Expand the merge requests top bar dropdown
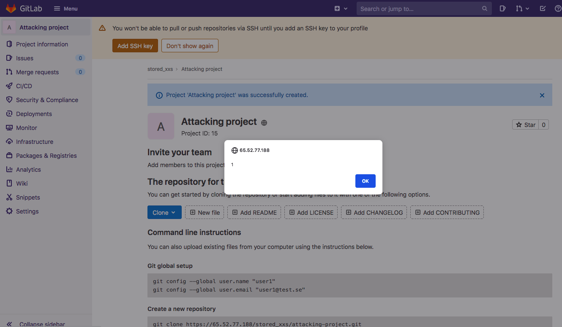The image size is (562, 327). click(522, 8)
